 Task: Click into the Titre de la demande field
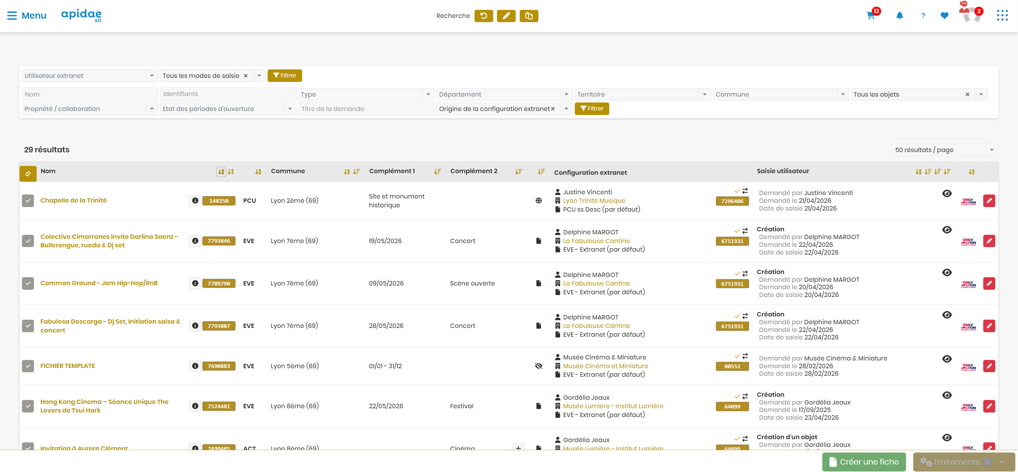coord(366,108)
